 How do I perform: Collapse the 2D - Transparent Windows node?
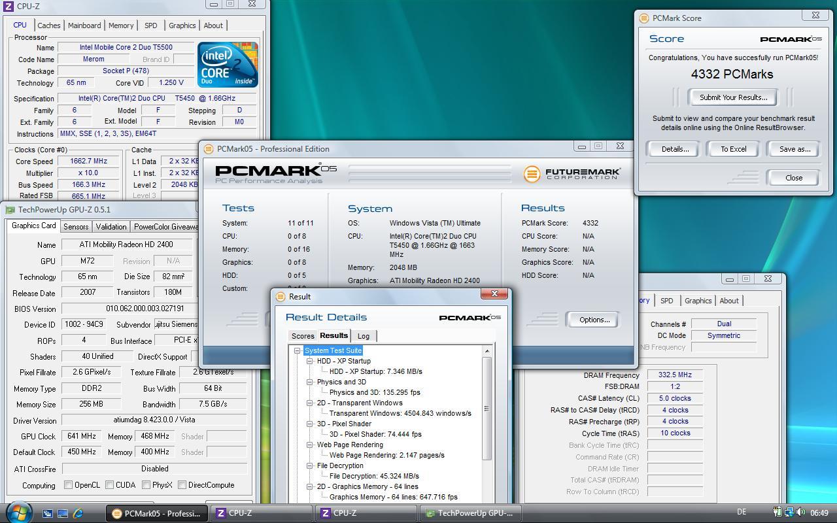pos(310,403)
